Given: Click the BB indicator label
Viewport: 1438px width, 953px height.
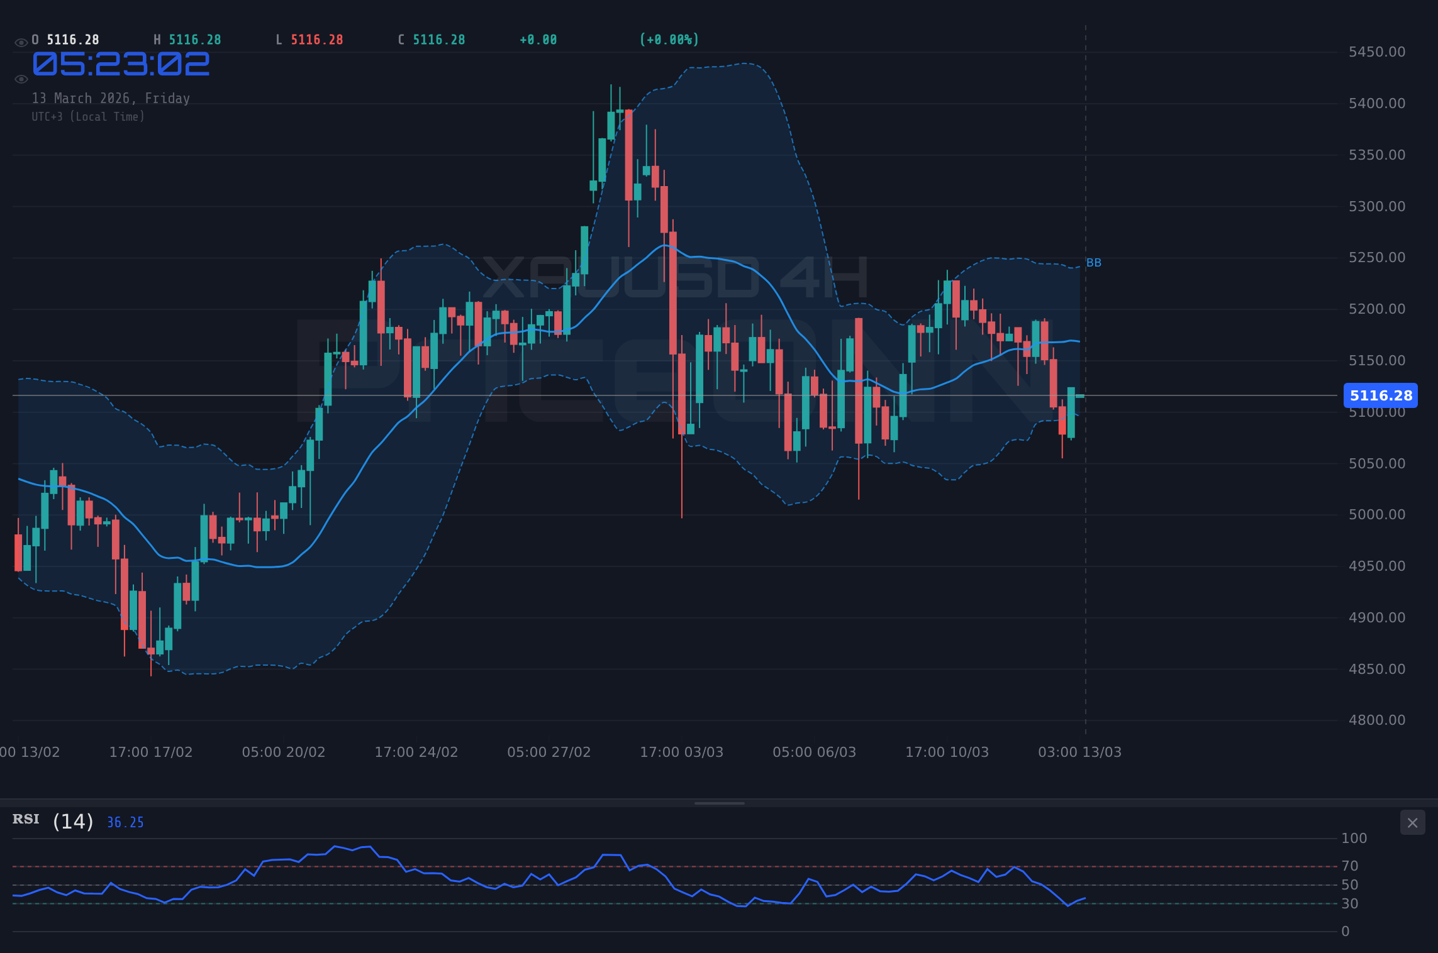Looking at the screenshot, I should click(x=1094, y=263).
